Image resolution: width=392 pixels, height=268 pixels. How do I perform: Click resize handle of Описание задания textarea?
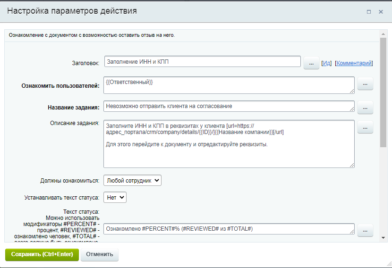[352, 165]
